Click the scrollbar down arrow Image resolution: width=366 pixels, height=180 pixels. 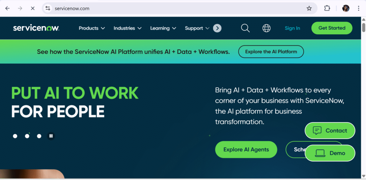[363, 176]
